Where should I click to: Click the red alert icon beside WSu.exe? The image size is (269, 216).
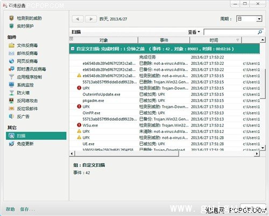click(79, 125)
